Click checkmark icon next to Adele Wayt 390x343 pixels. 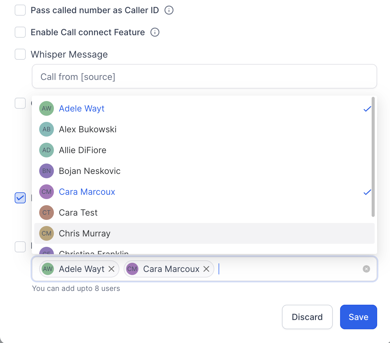[x=367, y=109]
